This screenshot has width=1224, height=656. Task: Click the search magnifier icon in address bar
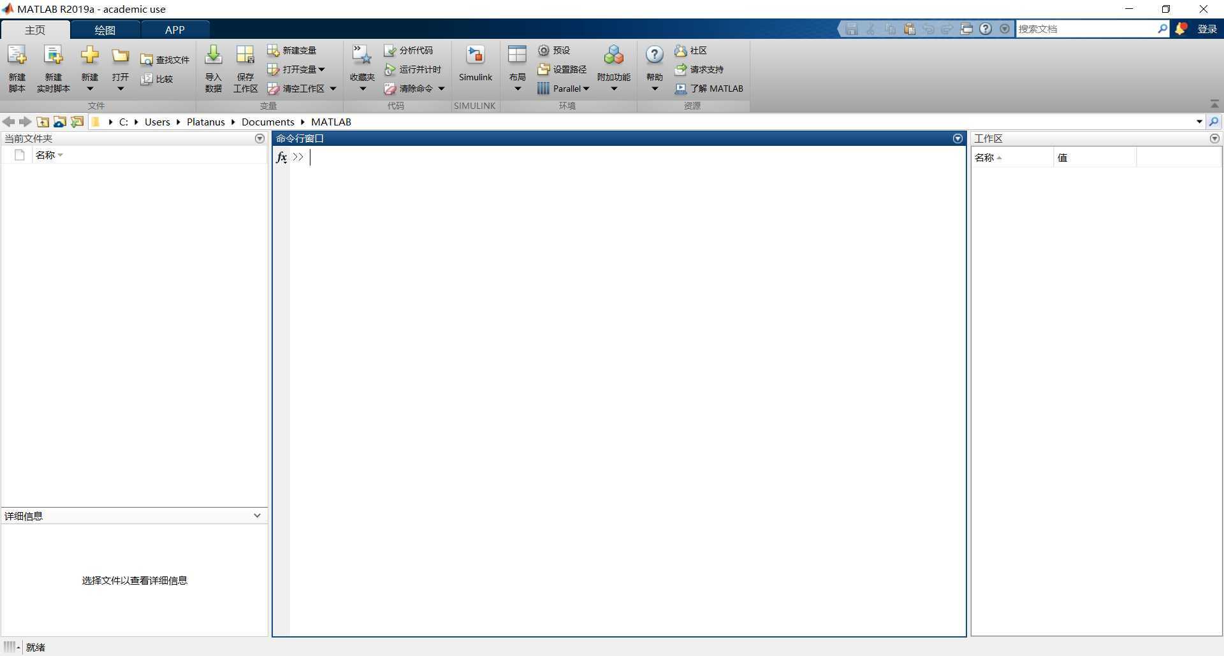(1214, 122)
